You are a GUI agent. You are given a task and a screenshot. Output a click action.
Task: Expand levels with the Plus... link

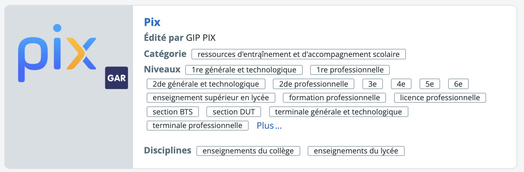[269, 126]
